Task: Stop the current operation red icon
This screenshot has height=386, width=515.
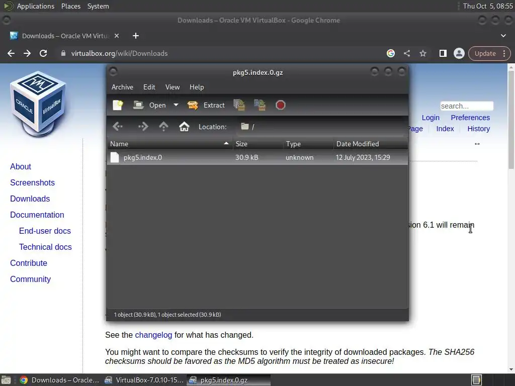Action: [x=280, y=105]
